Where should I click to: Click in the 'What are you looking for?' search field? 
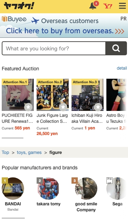coord(54,49)
